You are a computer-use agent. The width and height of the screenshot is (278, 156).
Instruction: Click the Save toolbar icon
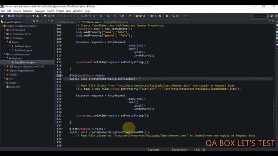coord(9,16)
